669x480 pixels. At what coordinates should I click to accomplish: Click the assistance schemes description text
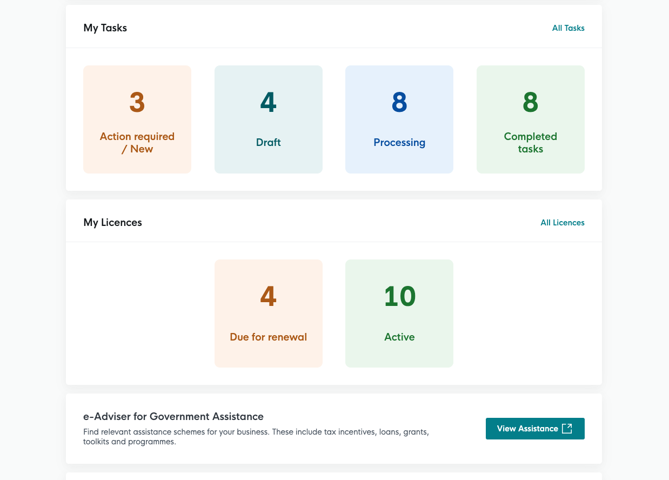pos(256,437)
